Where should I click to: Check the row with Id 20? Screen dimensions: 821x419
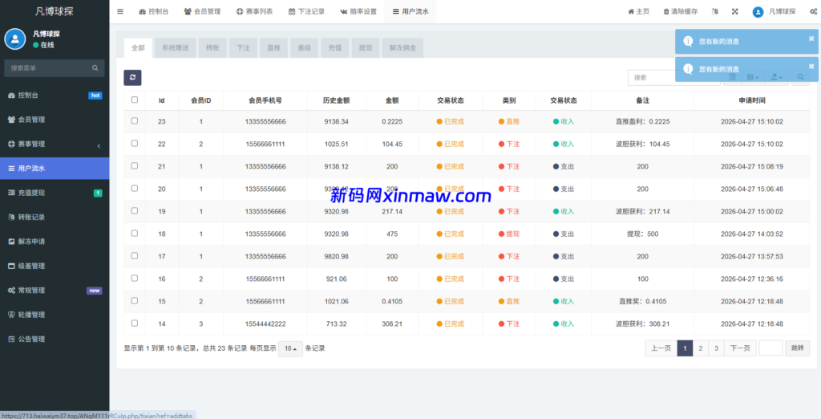[x=135, y=189]
